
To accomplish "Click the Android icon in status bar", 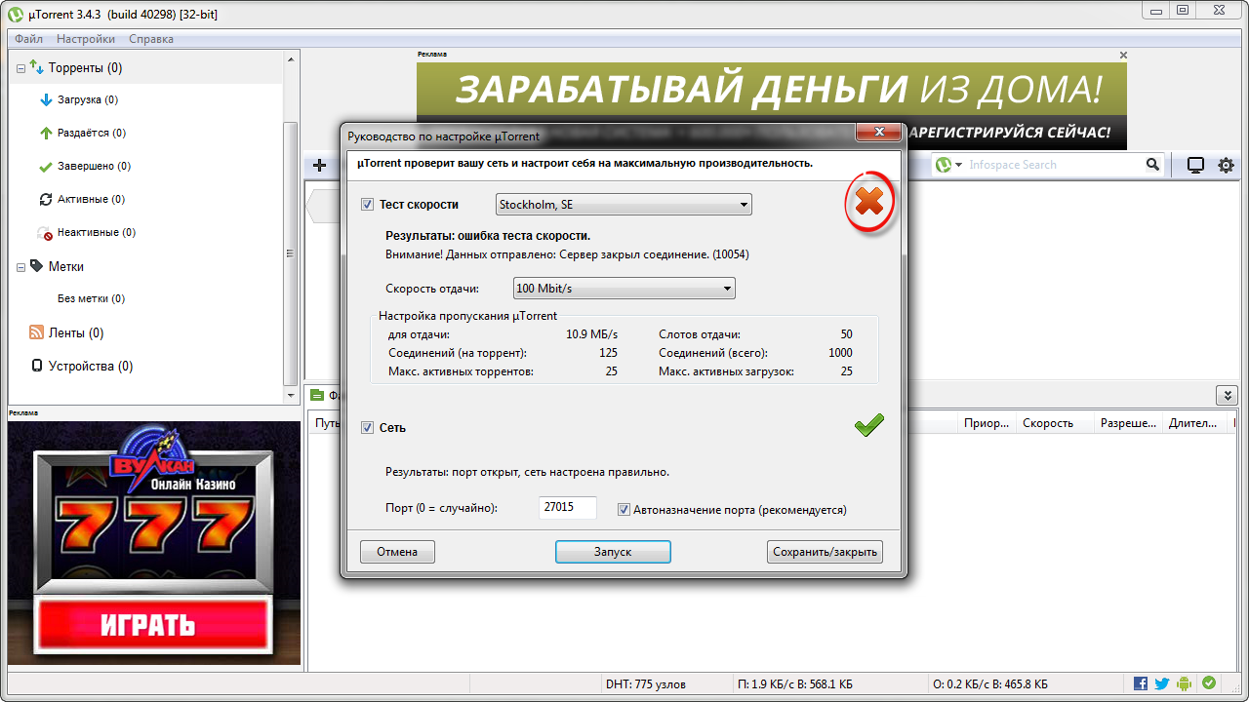I will point(1185,683).
